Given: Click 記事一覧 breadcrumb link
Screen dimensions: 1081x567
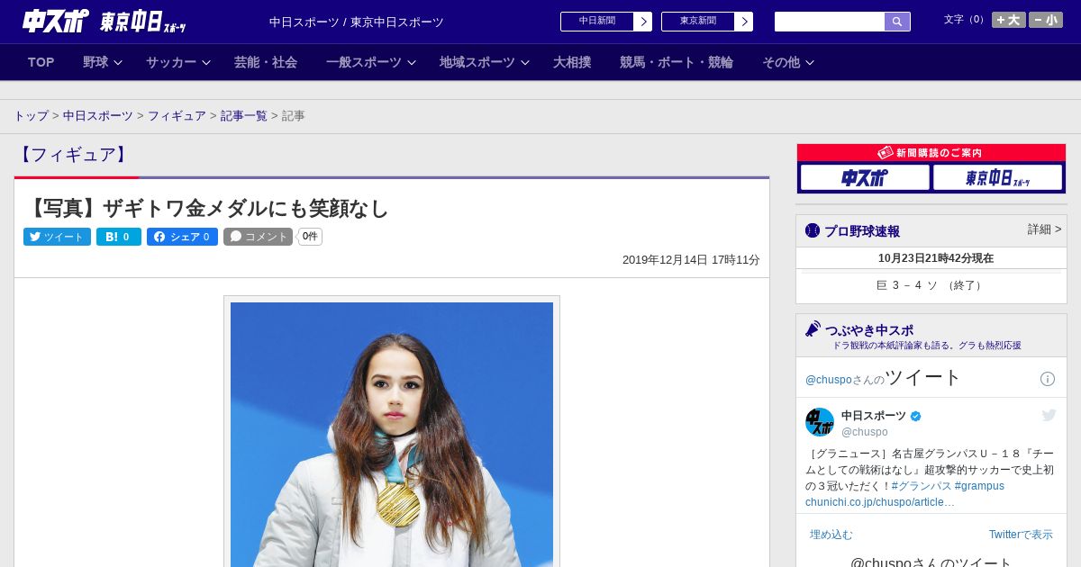Looking at the screenshot, I should point(244,116).
